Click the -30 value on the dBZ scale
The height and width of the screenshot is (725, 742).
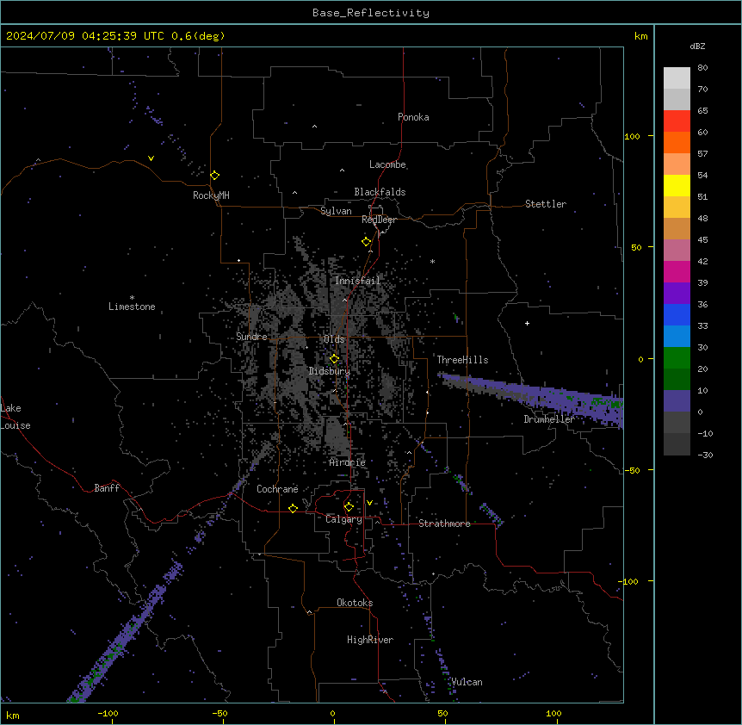(x=705, y=455)
